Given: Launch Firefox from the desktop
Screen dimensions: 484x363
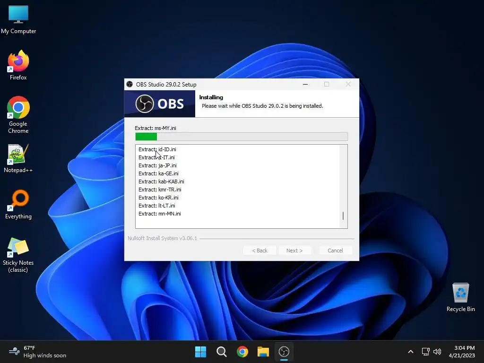Looking at the screenshot, I should [18, 65].
